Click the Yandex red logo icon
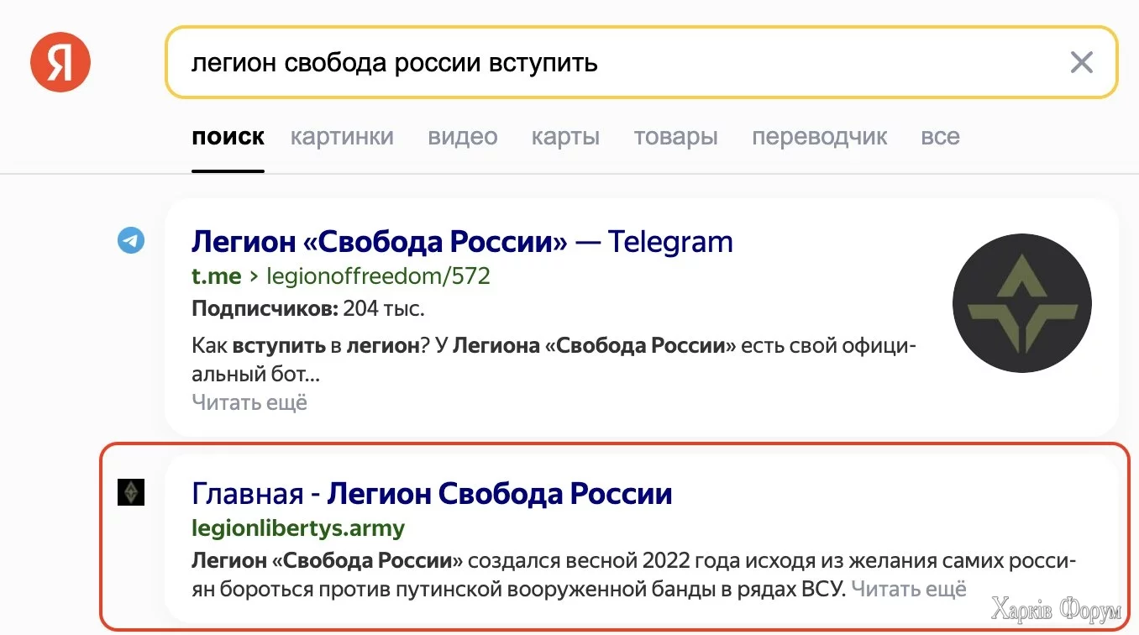Screen dimensions: 1139x635 coord(60,62)
